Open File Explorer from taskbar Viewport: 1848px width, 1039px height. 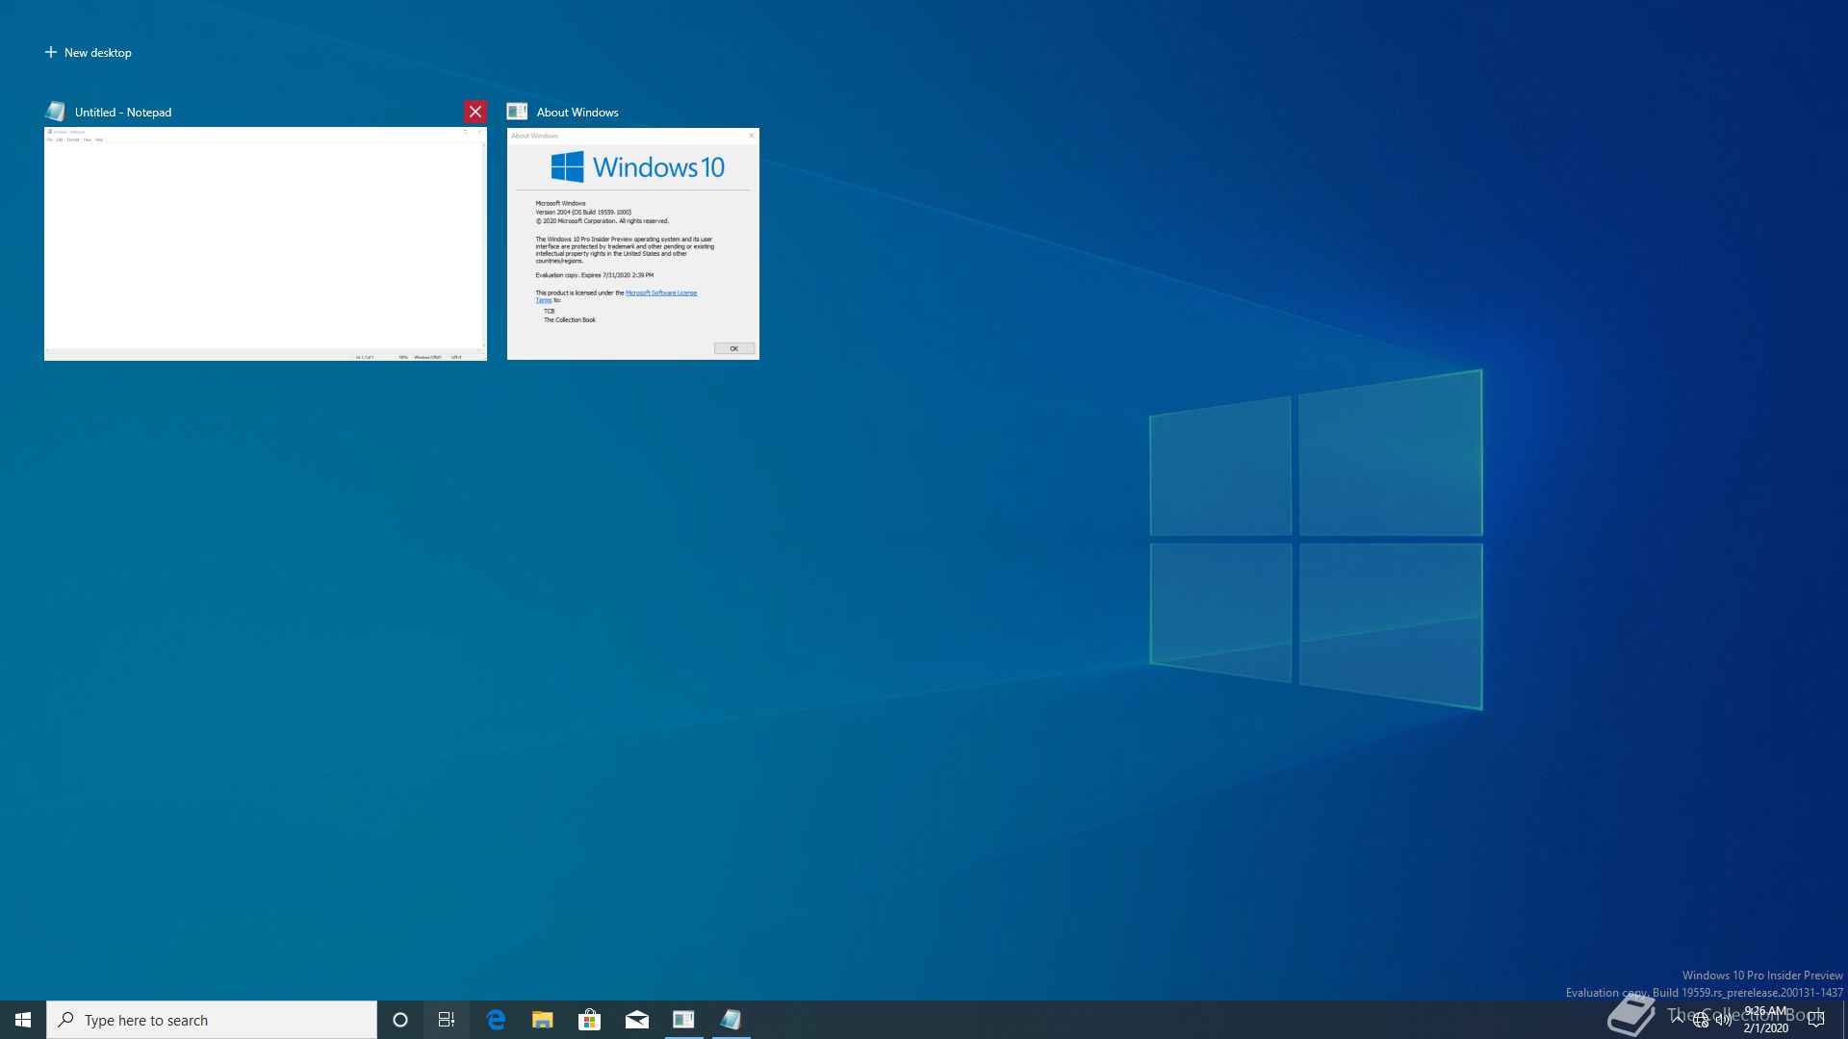[x=543, y=1020]
